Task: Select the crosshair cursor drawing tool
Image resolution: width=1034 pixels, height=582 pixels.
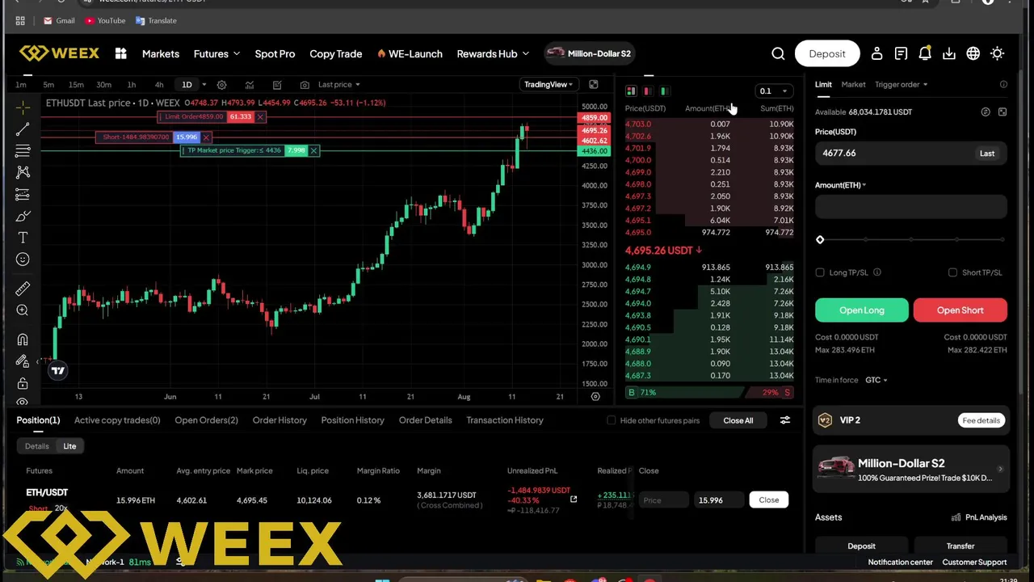Action: pyautogui.click(x=23, y=108)
